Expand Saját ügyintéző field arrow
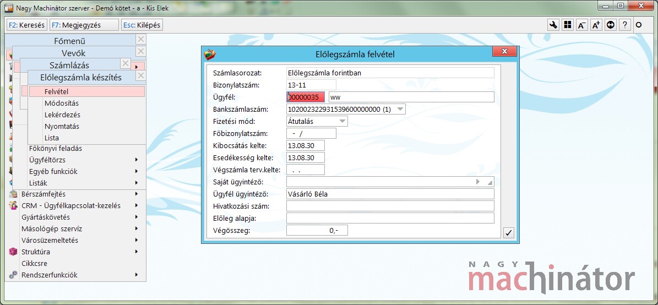The height and width of the screenshot is (305, 658). tap(478, 182)
